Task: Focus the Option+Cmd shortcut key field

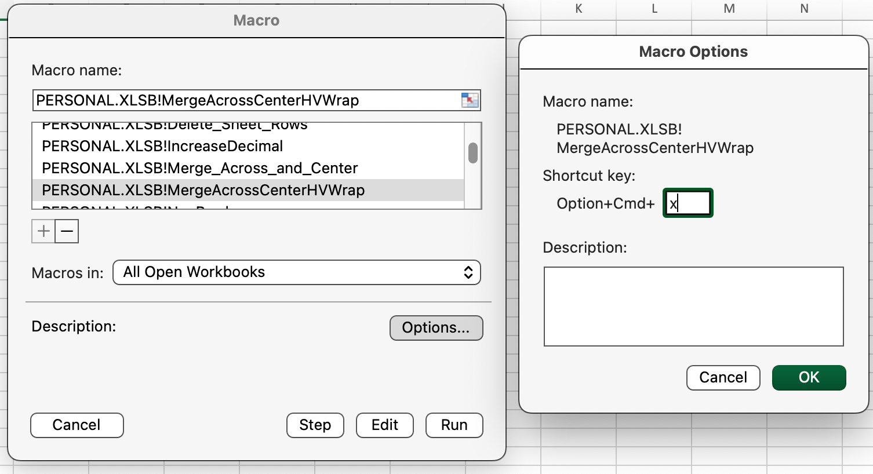Action: [x=688, y=203]
